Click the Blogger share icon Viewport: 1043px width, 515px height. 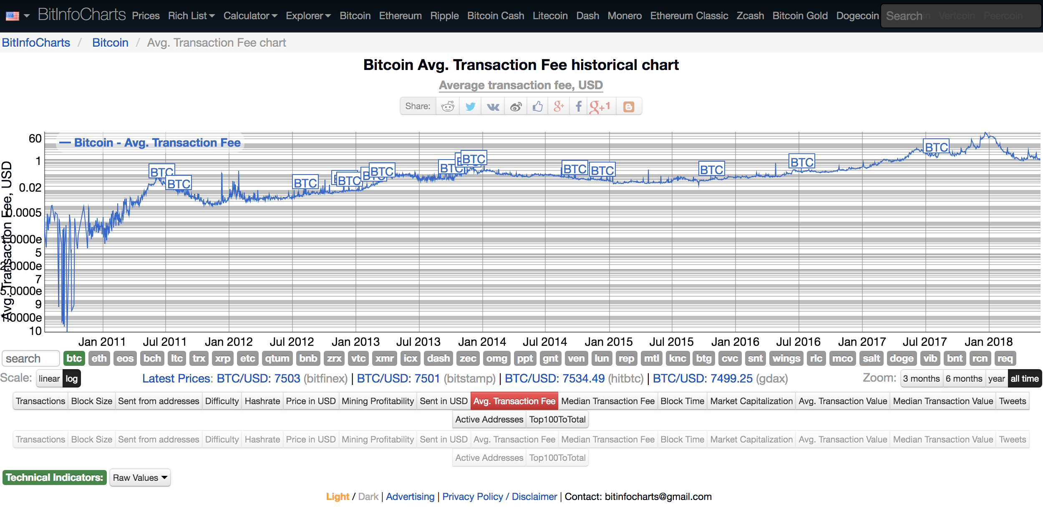[x=628, y=106]
